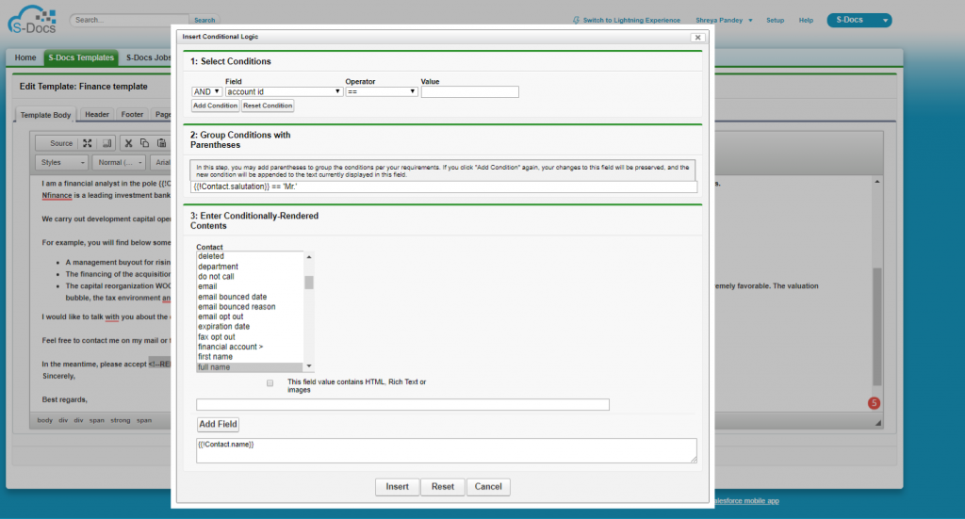
Task: Click the red notification badge showing 5
Action: [874, 404]
